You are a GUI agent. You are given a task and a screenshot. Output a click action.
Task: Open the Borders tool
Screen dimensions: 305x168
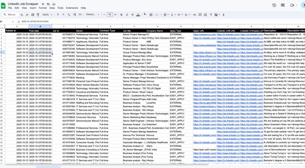coord(151,15)
